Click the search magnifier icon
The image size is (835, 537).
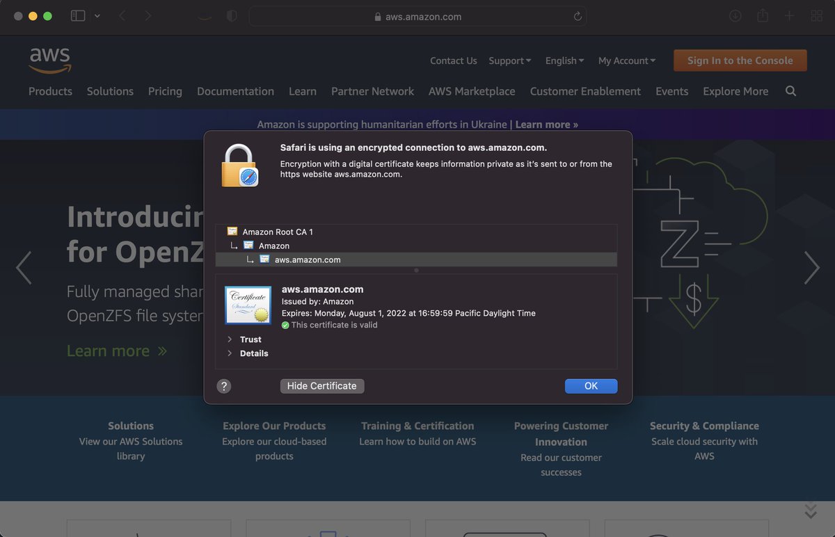pos(790,91)
